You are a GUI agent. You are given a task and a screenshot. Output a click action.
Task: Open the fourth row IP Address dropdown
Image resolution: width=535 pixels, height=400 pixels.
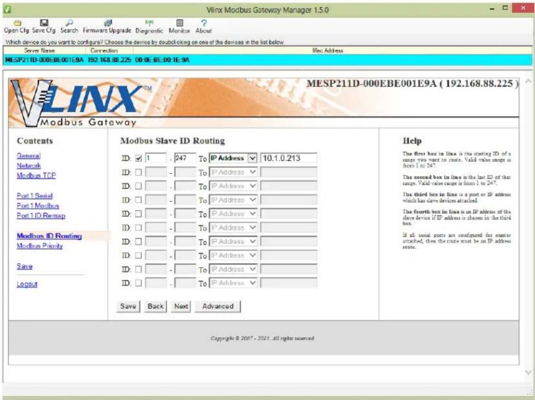point(233,200)
